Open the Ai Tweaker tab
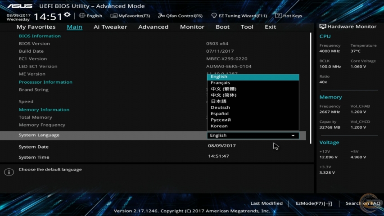This screenshot has height=216, width=384. click(x=110, y=27)
